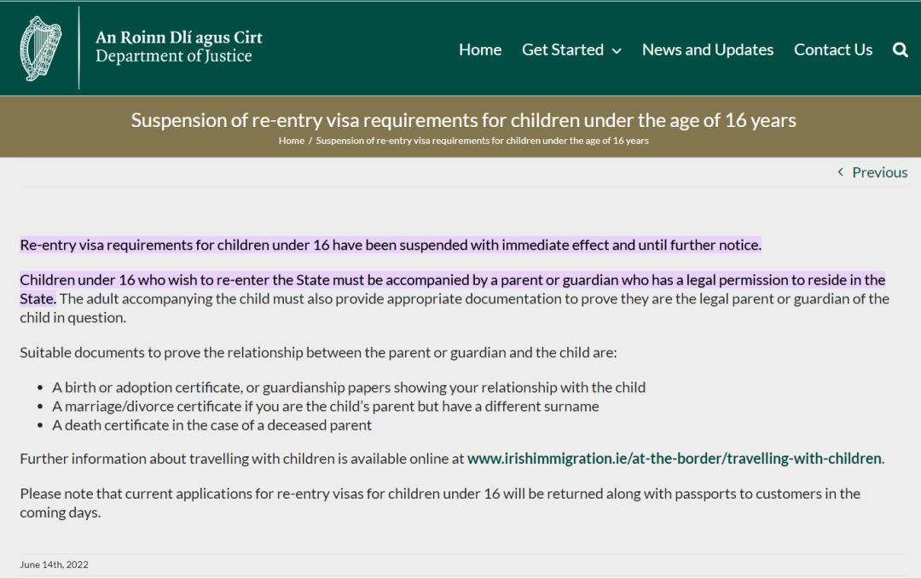921x578 pixels.
Task: Open the travelling-with-children irishimmigration.ie link
Action: point(674,459)
